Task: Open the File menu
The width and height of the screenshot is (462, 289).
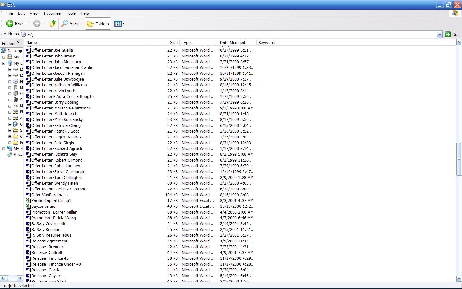Action: click(x=10, y=13)
